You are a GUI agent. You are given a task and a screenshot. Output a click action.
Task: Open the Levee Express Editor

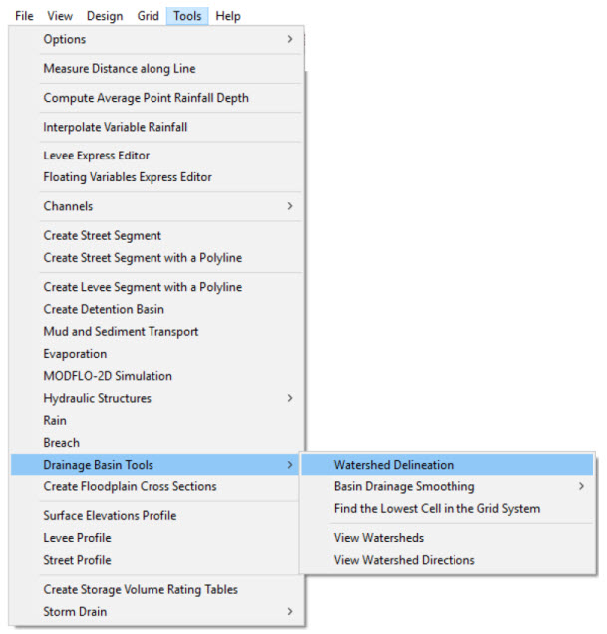click(97, 156)
